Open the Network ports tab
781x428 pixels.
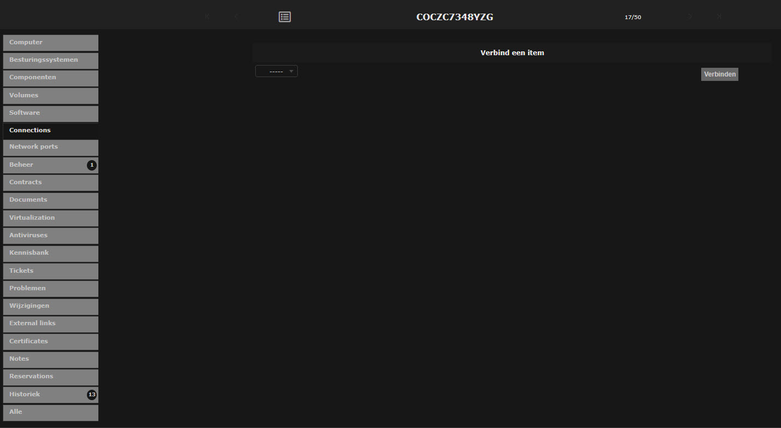coord(51,147)
